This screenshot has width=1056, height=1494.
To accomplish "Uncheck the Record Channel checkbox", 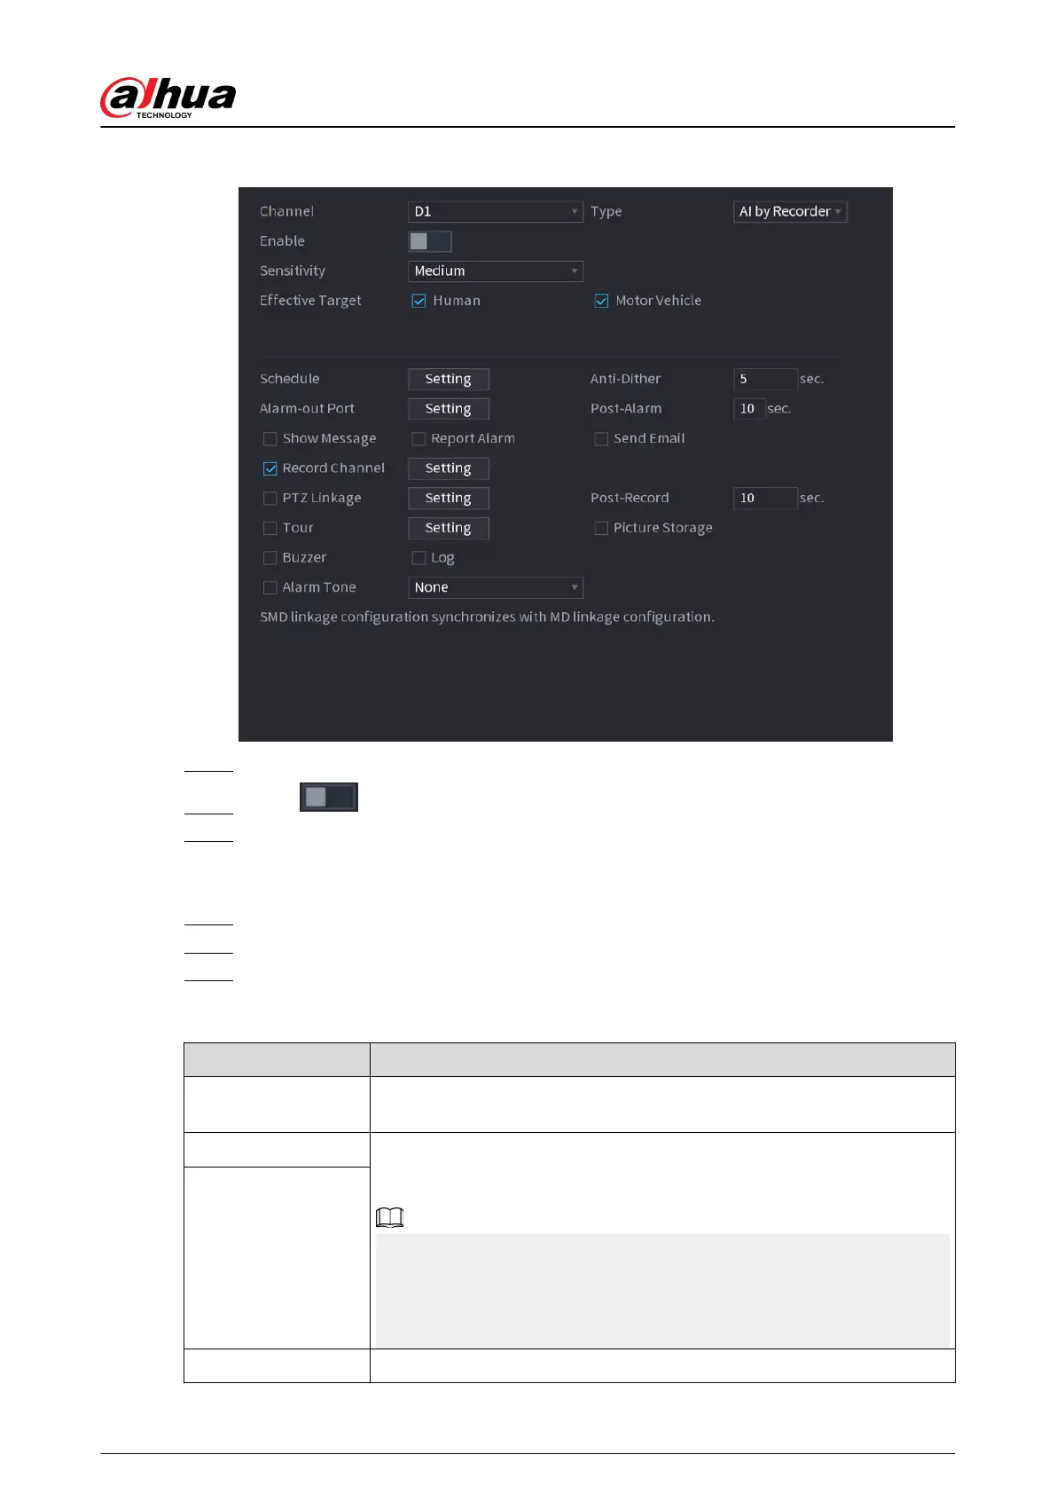I will click(x=270, y=468).
